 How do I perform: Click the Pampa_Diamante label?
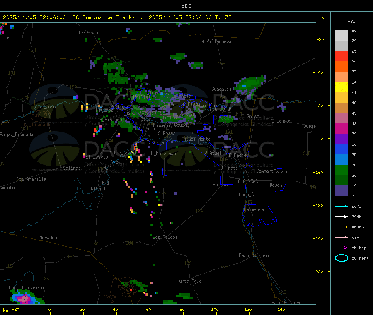click(17, 135)
